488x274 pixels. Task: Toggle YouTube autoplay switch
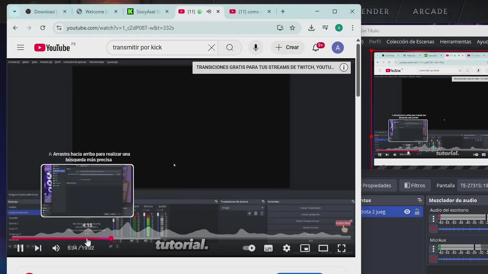[249, 248]
